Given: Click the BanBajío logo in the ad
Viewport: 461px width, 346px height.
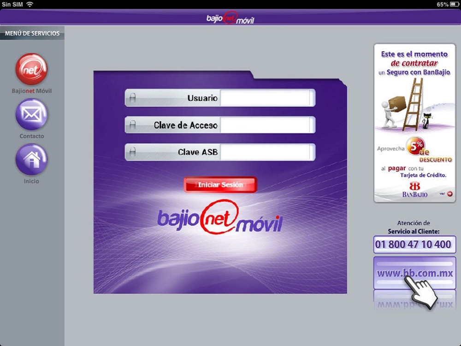Looking at the screenshot, I should point(414,190).
